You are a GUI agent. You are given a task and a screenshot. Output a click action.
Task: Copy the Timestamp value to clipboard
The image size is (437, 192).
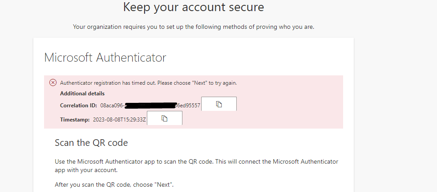point(164,118)
